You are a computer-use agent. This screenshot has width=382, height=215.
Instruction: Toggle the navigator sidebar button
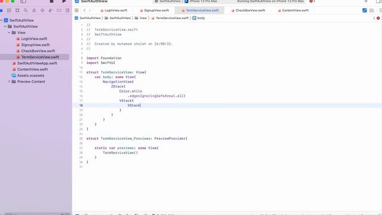[23, 1]
